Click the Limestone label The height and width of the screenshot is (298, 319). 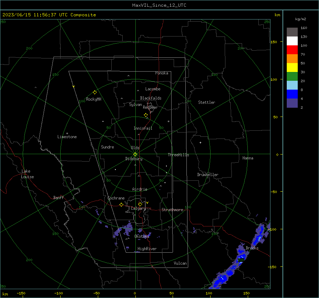click(x=67, y=137)
